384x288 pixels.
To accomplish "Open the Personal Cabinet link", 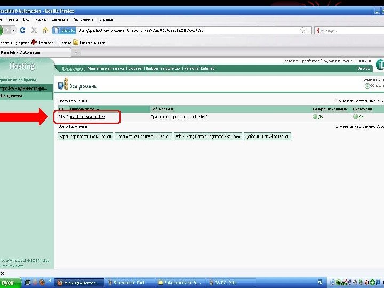I will click(x=199, y=69).
